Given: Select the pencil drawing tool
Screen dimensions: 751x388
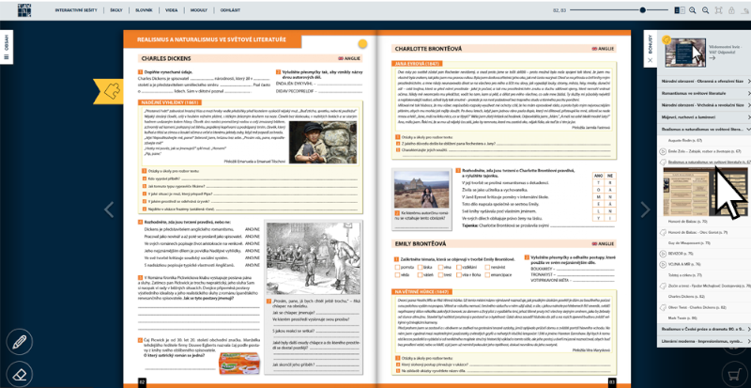Looking at the screenshot, I should point(19,343).
